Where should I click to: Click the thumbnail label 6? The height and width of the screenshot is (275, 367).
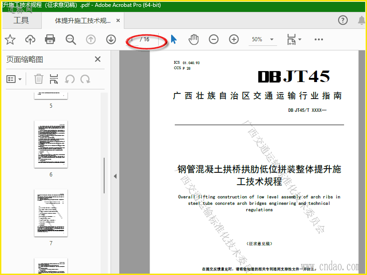pyautogui.click(x=51, y=175)
